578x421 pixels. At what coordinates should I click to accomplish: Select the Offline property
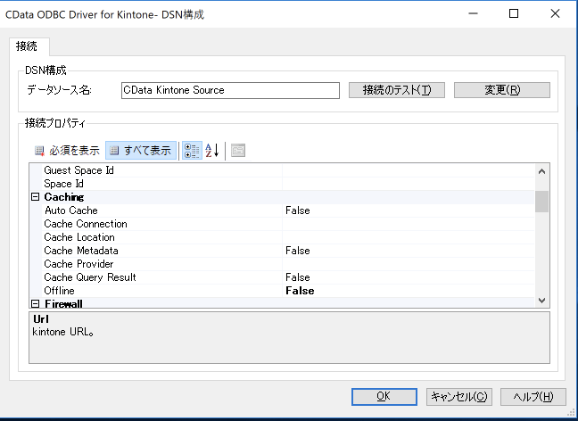click(60, 291)
